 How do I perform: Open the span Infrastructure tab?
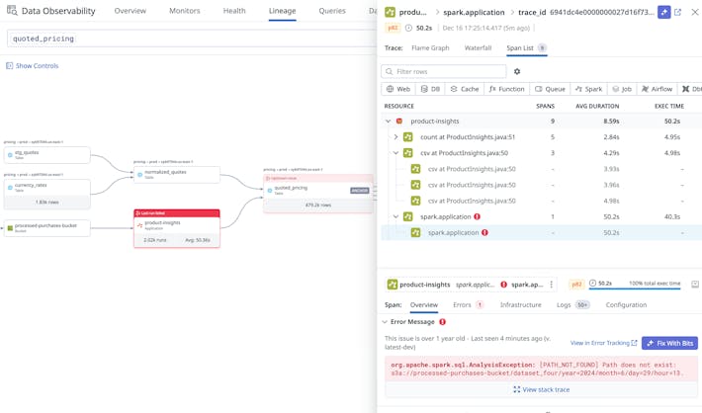pyautogui.click(x=521, y=304)
